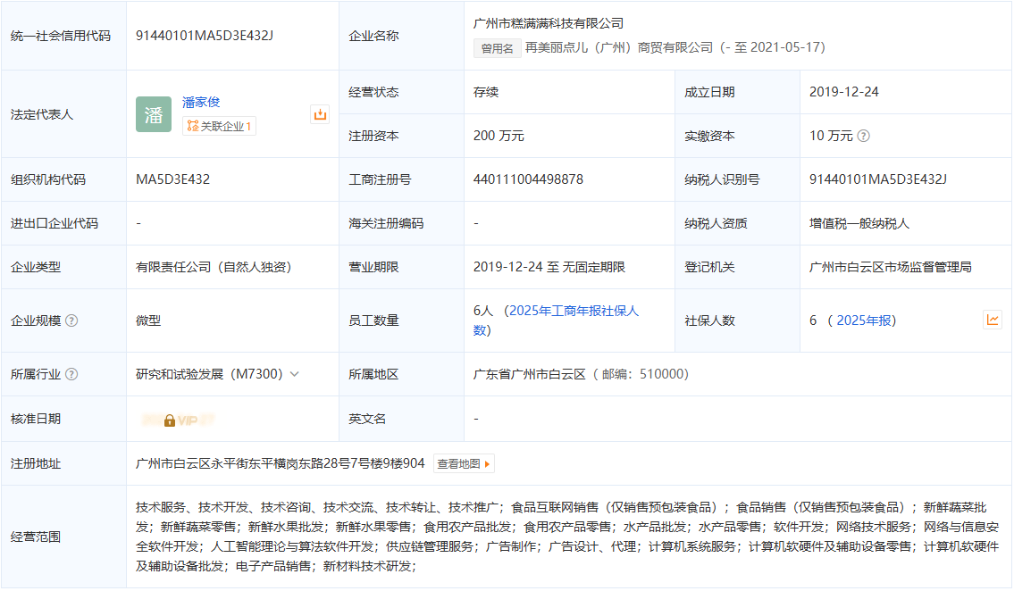The height and width of the screenshot is (591, 1014).
Task: Click the VIP lock icon in 核准日期
Action: pos(170,420)
